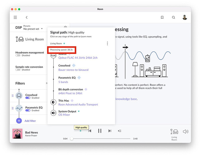The image size is (201, 156).
Task: Open the user profile avatar
Action: coord(185,17)
